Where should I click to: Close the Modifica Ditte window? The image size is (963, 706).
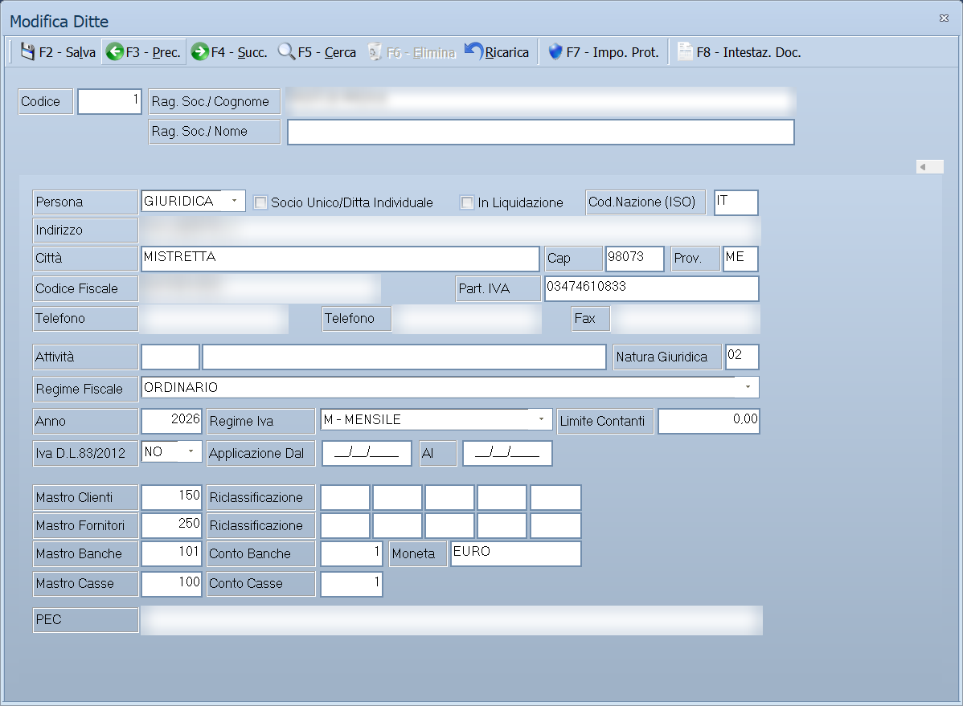pyautogui.click(x=944, y=18)
